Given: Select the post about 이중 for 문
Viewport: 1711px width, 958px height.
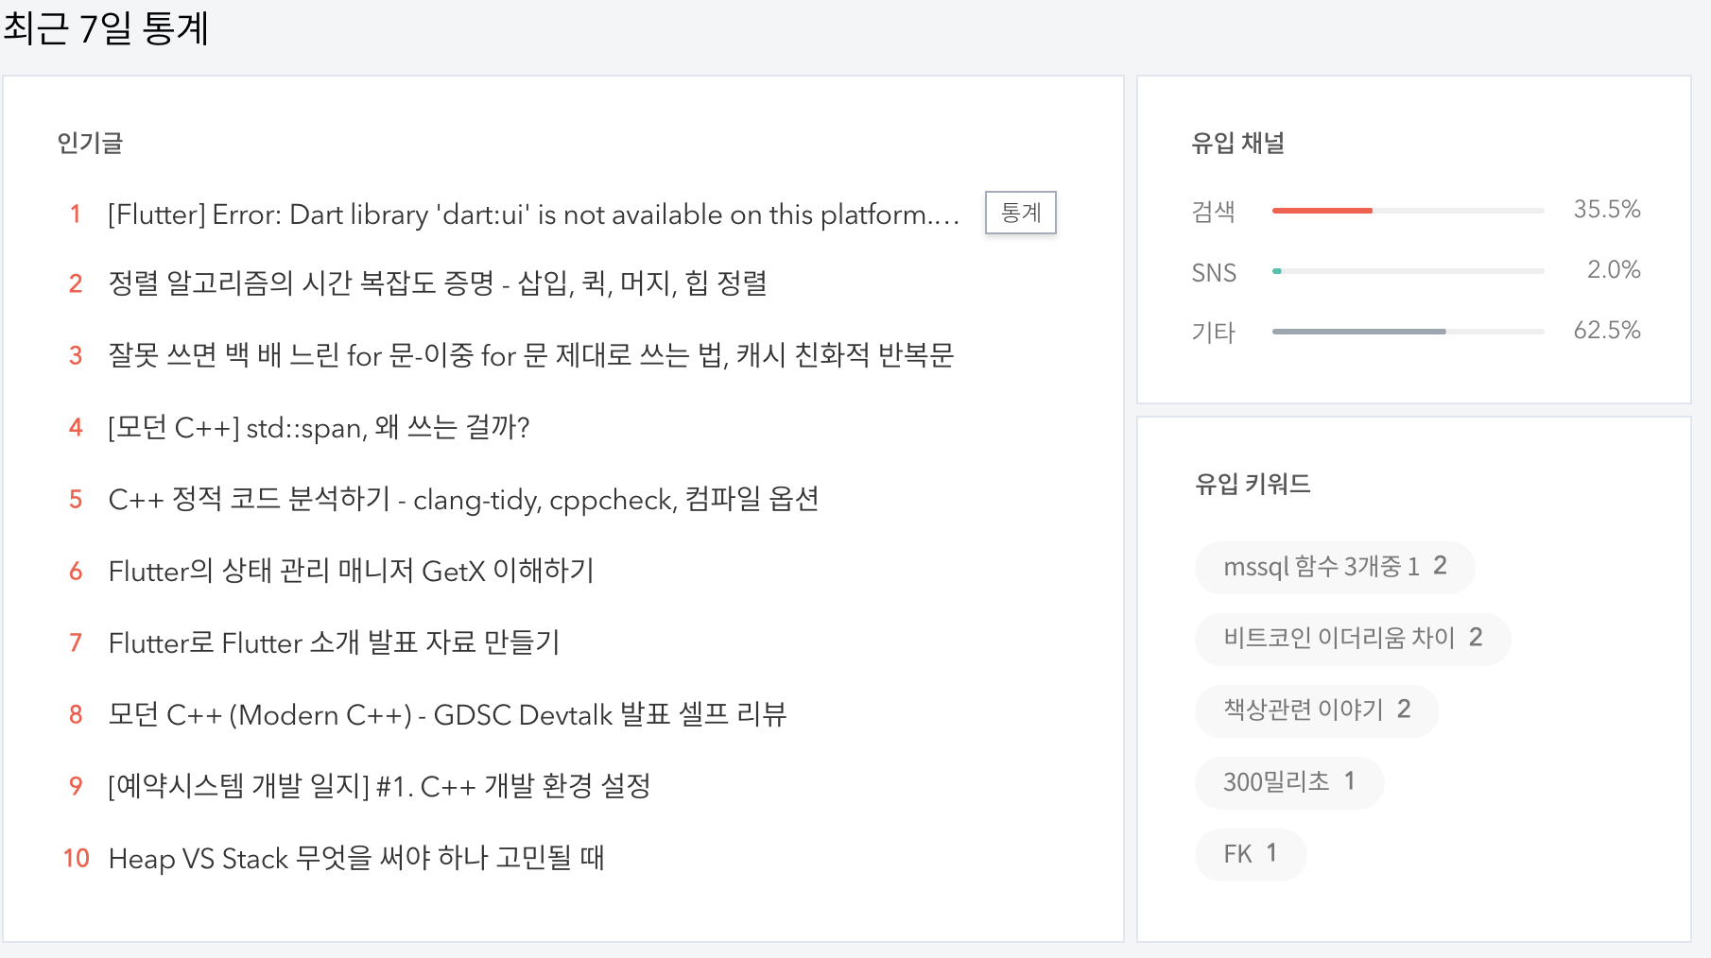Looking at the screenshot, I should pyautogui.click(x=532, y=356).
